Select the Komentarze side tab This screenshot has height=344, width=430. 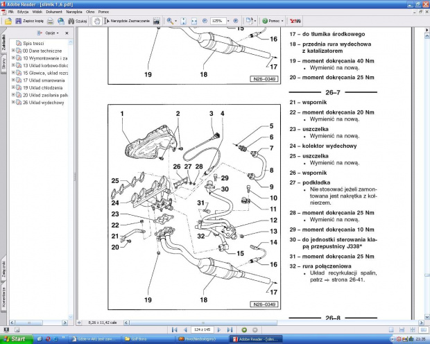(x=3, y=298)
